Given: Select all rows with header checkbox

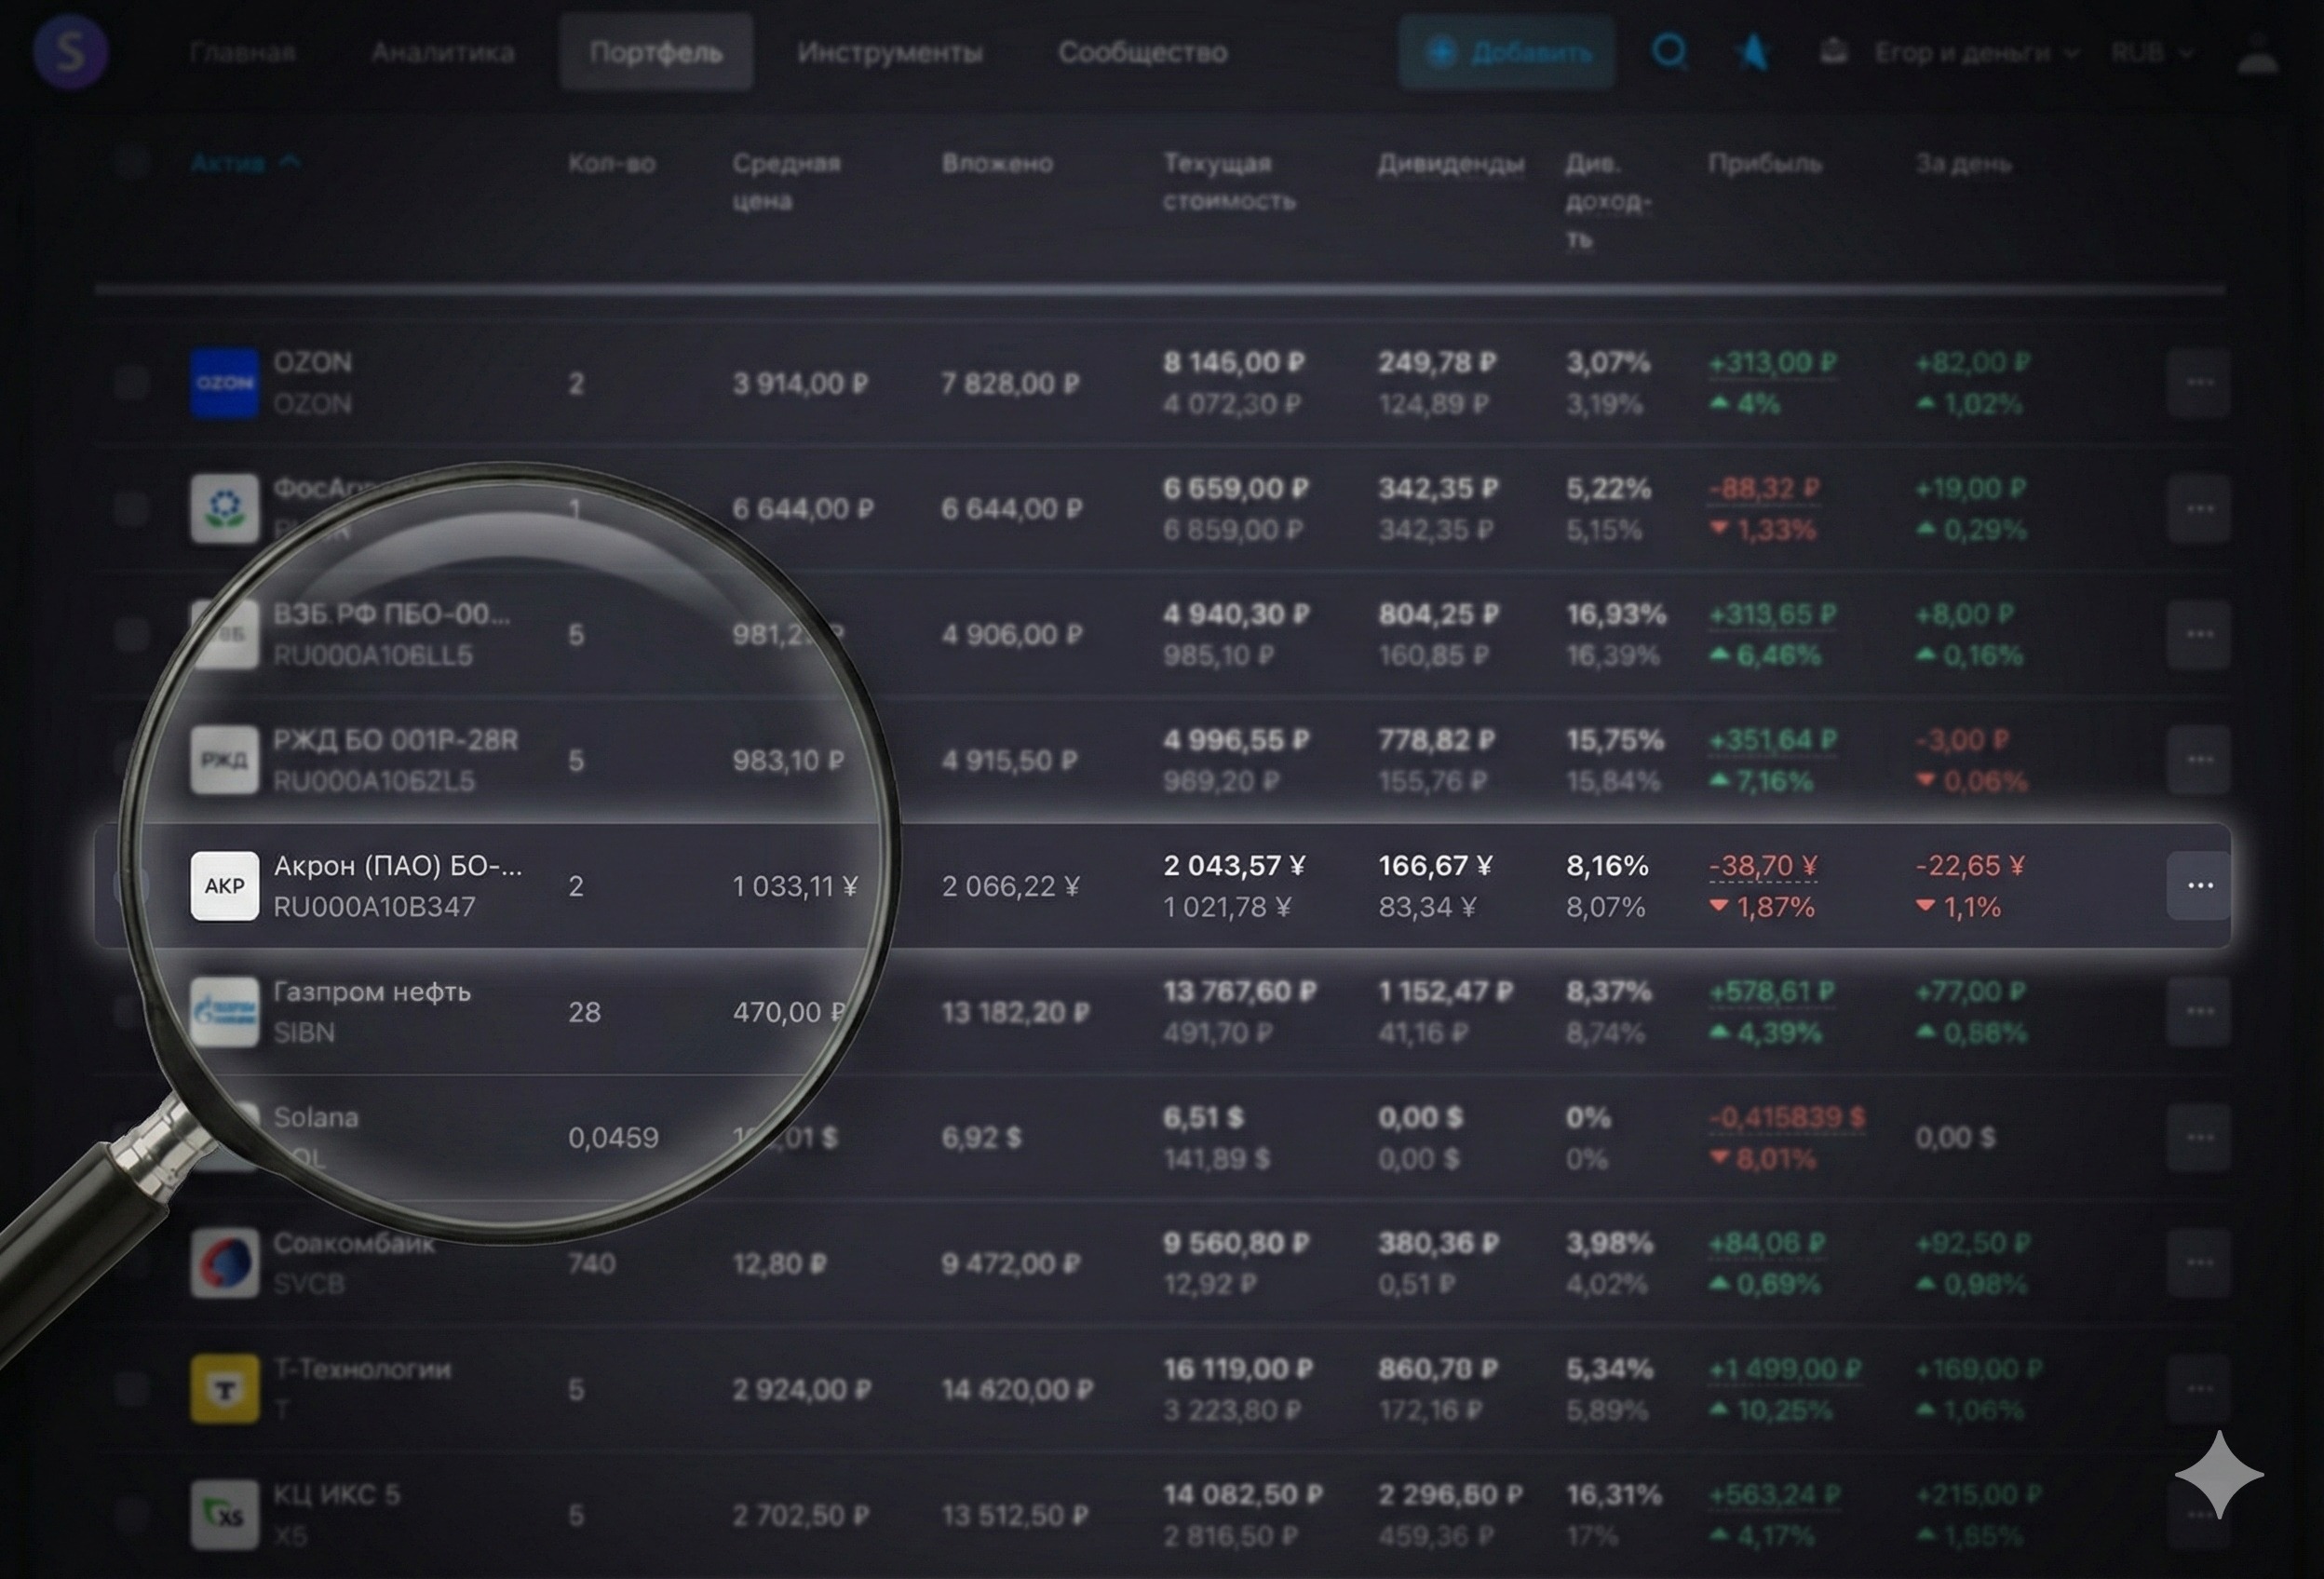Looking at the screenshot, I should click(x=131, y=162).
